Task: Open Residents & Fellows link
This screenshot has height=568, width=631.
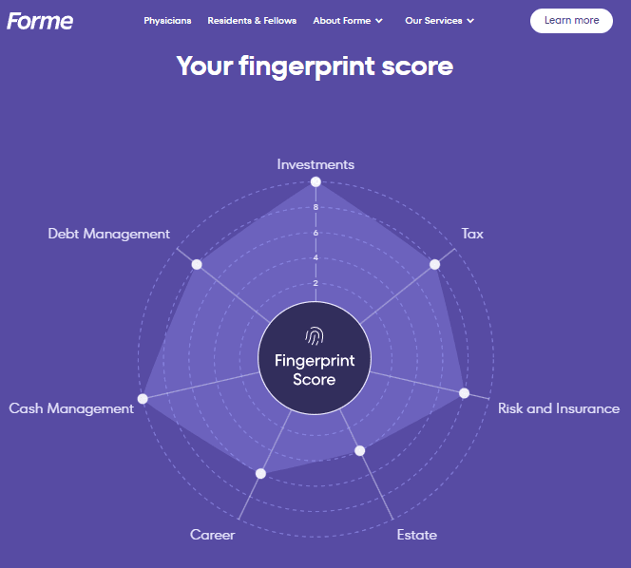Action: 252,21
